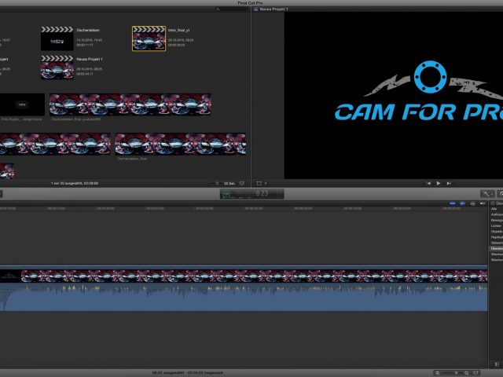This screenshot has width=503, height=377.
Task: Click zoom-in magnifier beside timeline zoom slider
Action: tap(466, 373)
